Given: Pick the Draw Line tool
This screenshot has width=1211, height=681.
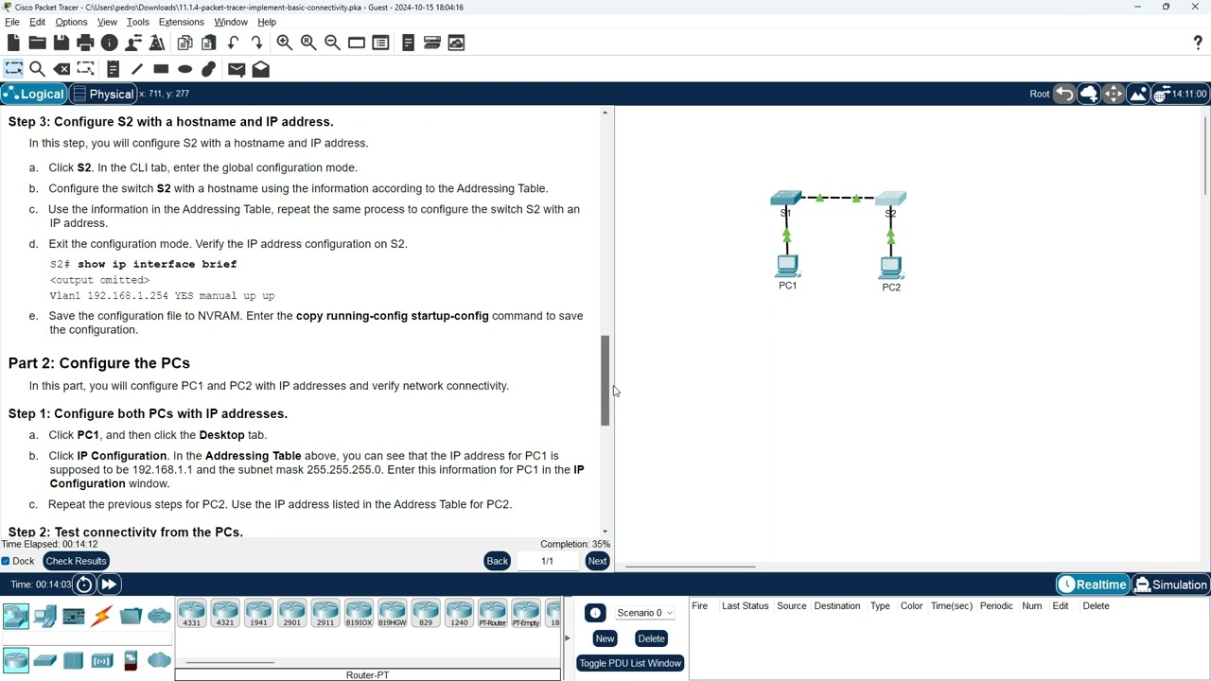Looking at the screenshot, I should point(137,69).
